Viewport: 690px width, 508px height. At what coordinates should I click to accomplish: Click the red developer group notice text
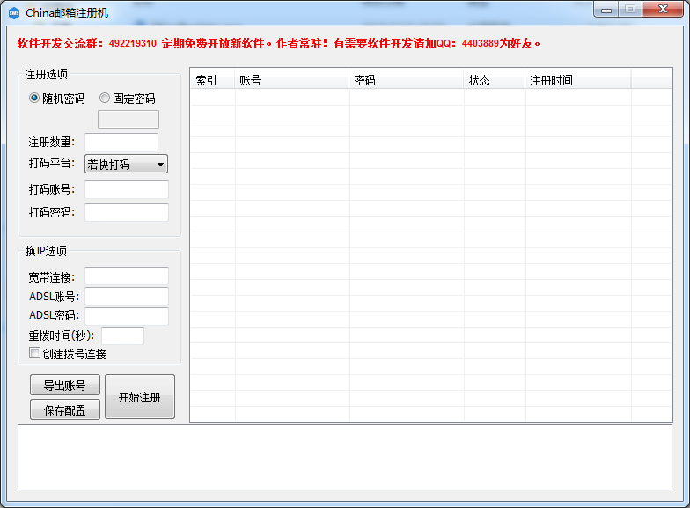tap(279, 43)
